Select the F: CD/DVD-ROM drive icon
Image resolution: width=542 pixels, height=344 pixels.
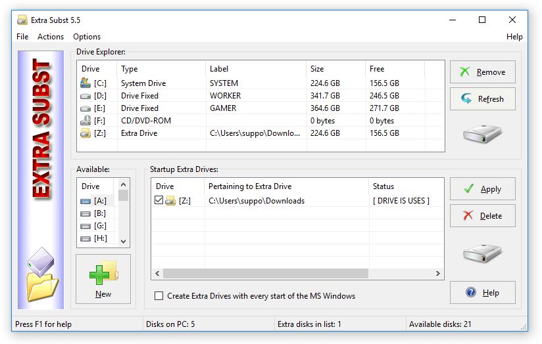click(85, 121)
